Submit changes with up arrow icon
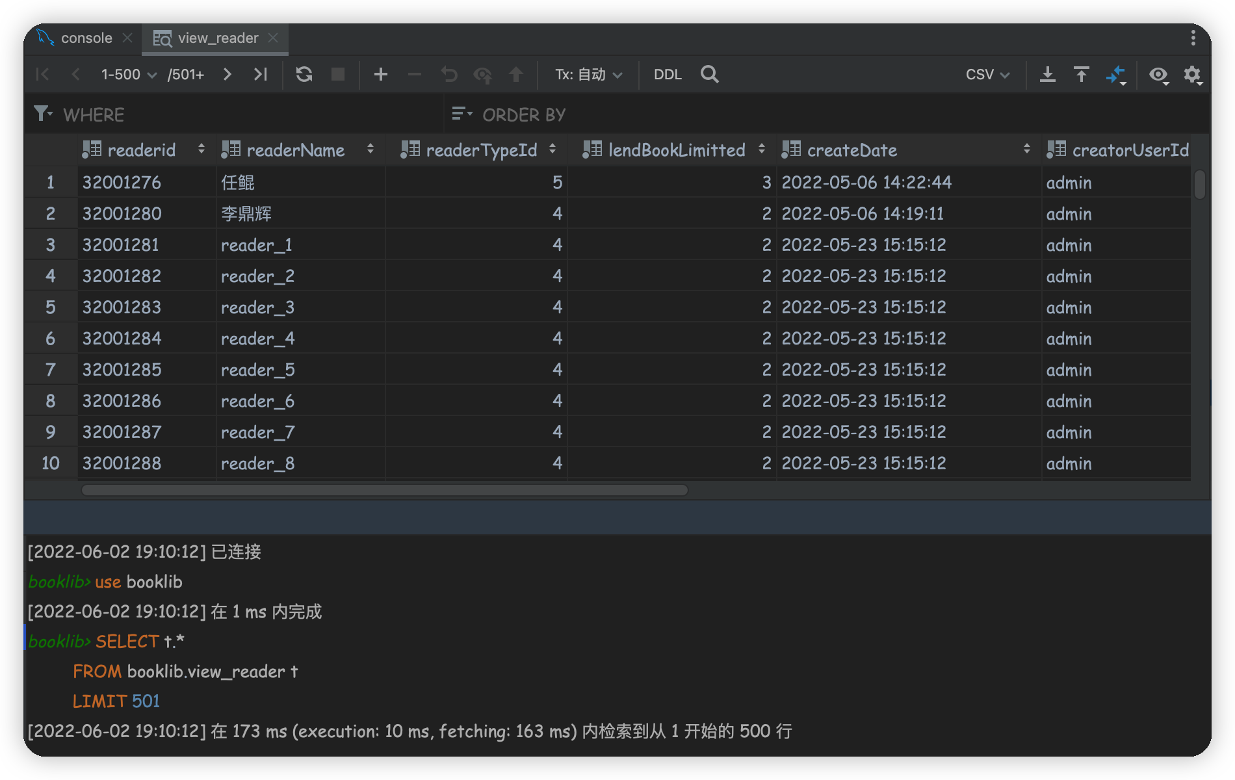Image resolution: width=1235 pixels, height=780 pixels. (x=516, y=74)
